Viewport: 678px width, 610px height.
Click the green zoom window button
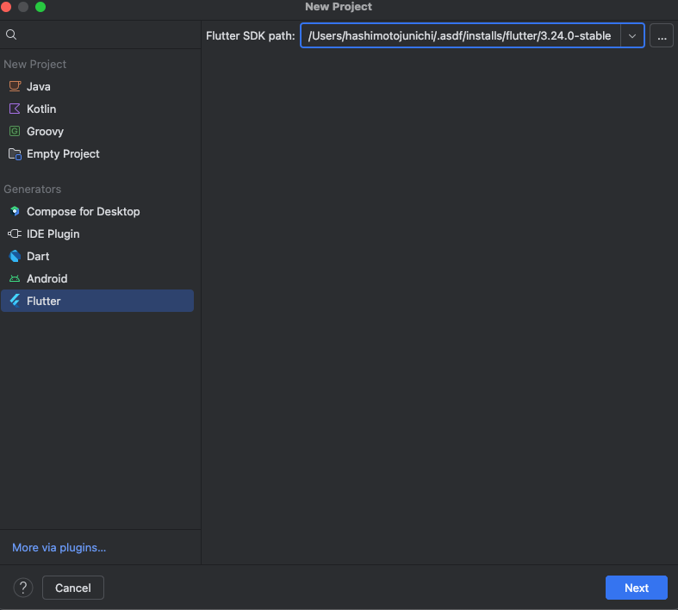(40, 7)
